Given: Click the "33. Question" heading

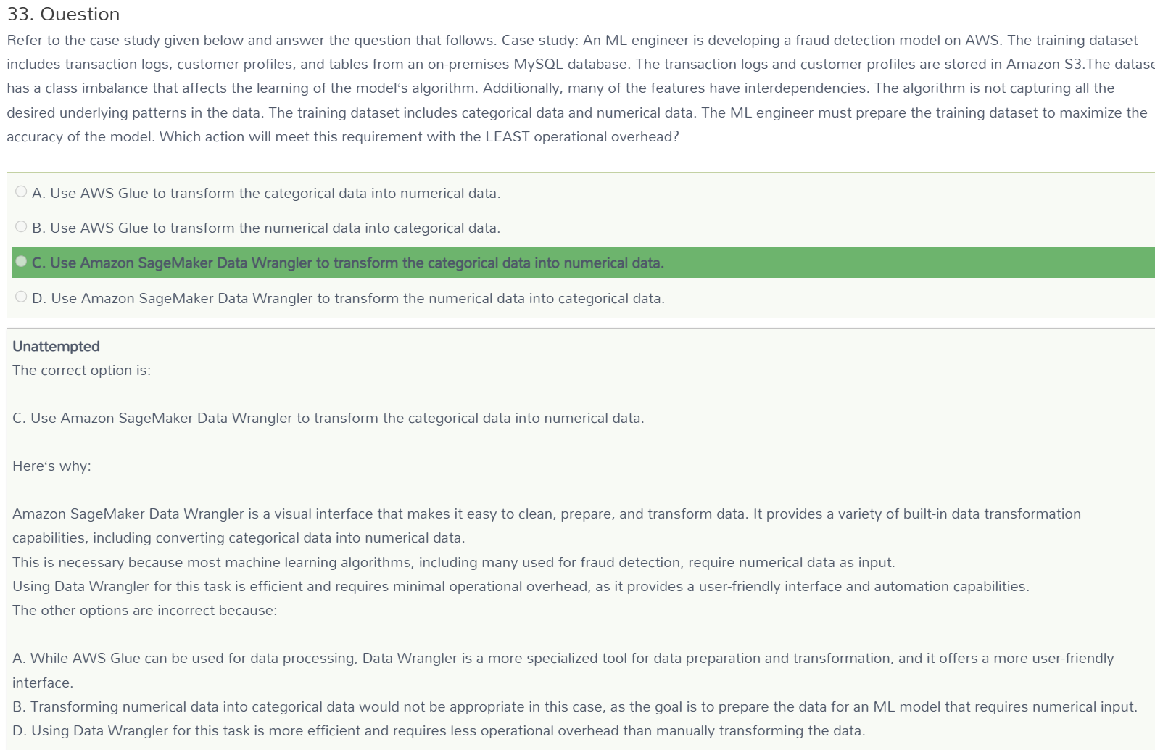Looking at the screenshot, I should [64, 14].
